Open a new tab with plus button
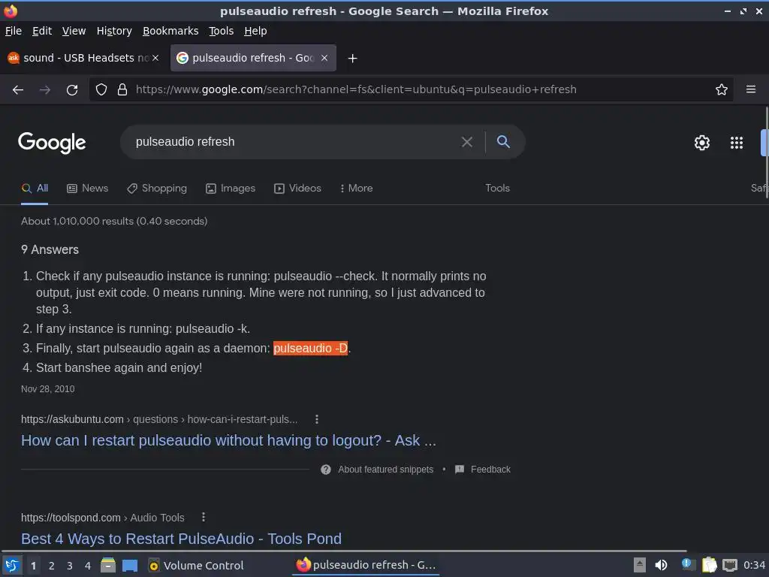Screen dimensions: 769x577 (x=352, y=59)
